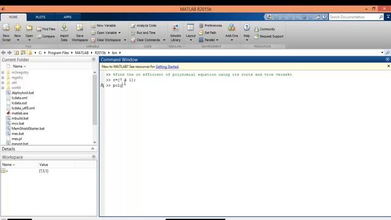Open Current Folder panel actions menu
This screenshot has height=220, width=391.
93,59
